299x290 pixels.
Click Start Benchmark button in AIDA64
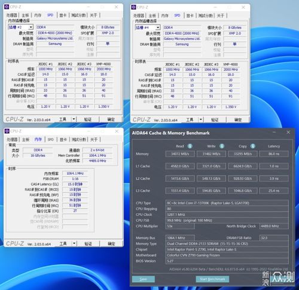212,279
